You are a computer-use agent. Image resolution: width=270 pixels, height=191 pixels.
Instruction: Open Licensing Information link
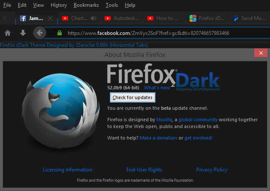coord(67,170)
